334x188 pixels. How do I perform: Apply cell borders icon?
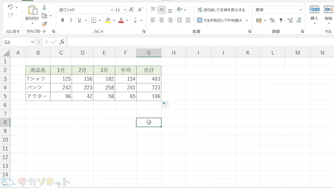94,20
